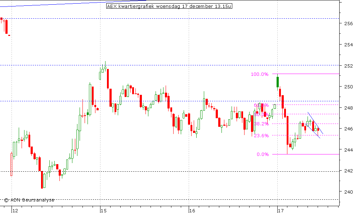Click the 256 price axis label
Screen dimensions: 354x213
click(x=348, y=23)
